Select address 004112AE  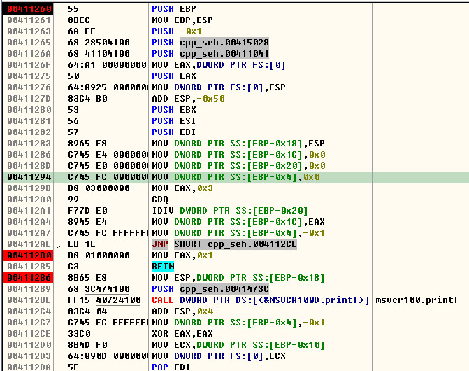[29, 244]
